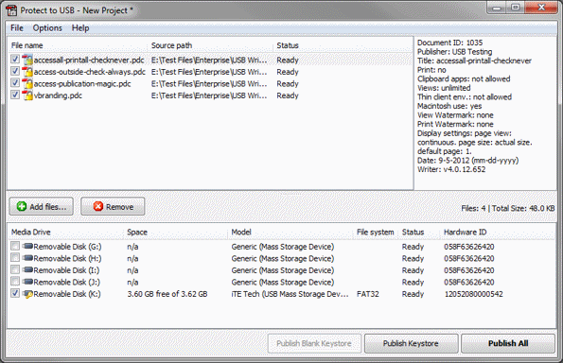Screen dimensions: 563x363
Task: Uncheck the vbranding.pdc checkbox
Action: point(15,95)
